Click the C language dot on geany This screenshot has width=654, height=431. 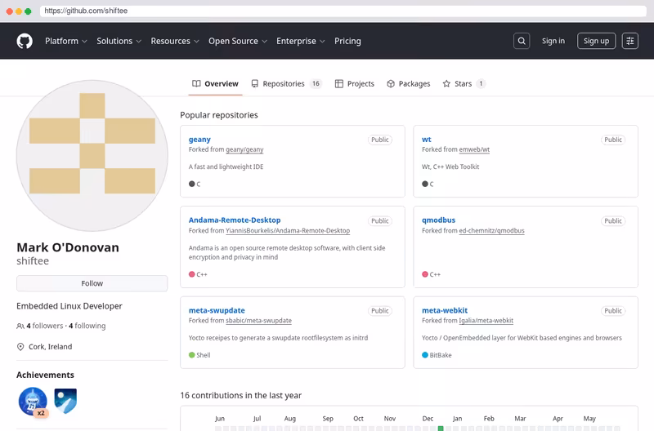pos(192,184)
